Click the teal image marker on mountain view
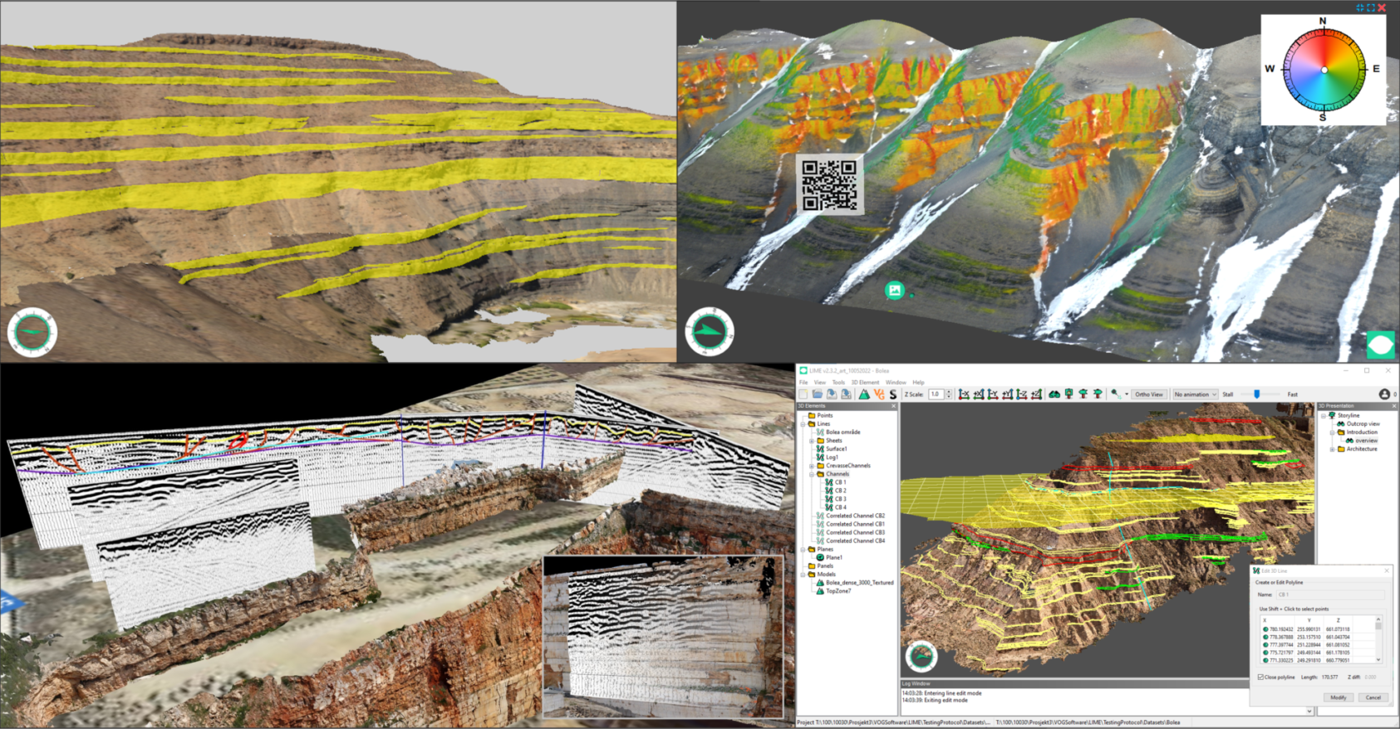Image resolution: width=1400 pixels, height=729 pixels. [x=894, y=290]
